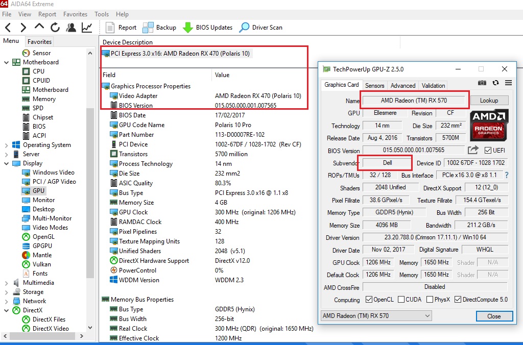Open the GPU selector dropdown in GPU-Z

coord(376,316)
